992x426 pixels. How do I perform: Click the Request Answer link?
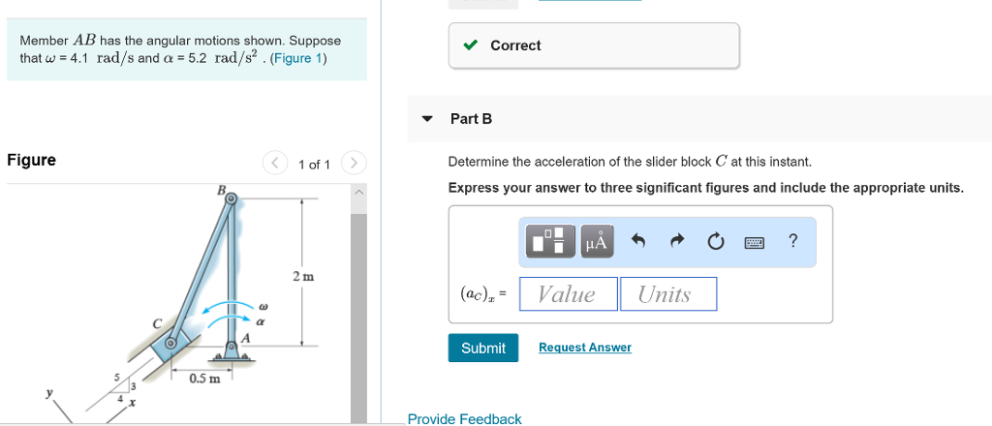pos(584,348)
